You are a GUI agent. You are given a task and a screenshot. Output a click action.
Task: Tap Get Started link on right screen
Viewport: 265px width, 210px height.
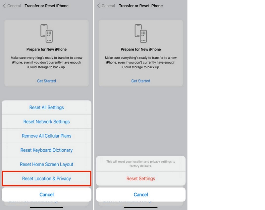[141, 81]
